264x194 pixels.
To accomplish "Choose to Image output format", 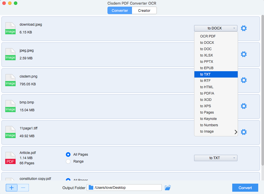I will pos(216,131).
